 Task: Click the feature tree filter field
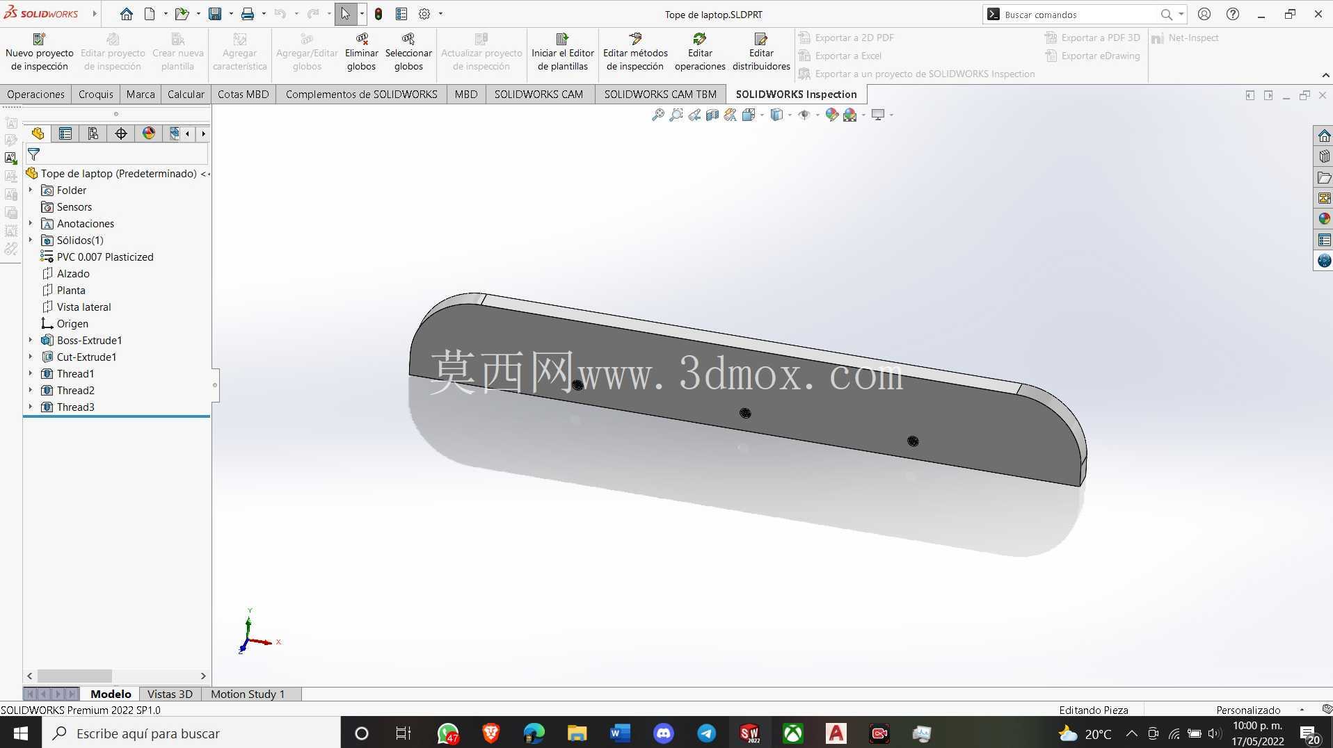pyautogui.click(x=117, y=154)
